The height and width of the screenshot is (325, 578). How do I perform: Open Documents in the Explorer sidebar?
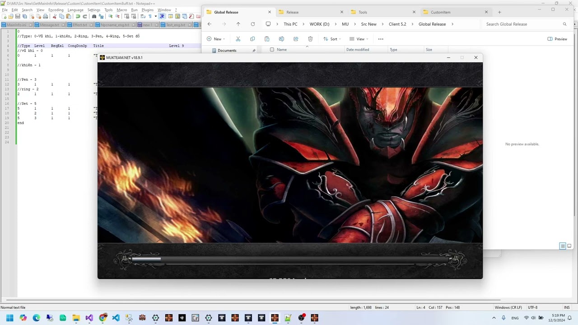pos(227,51)
